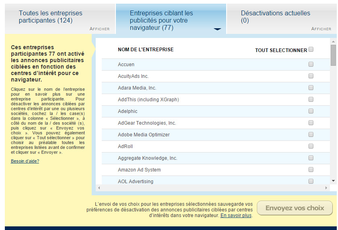Image resolution: width=338 pixels, height=230 pixels.
Task: Tick the Adobe Media Optimizer checkbox
Action: (311, 134)
